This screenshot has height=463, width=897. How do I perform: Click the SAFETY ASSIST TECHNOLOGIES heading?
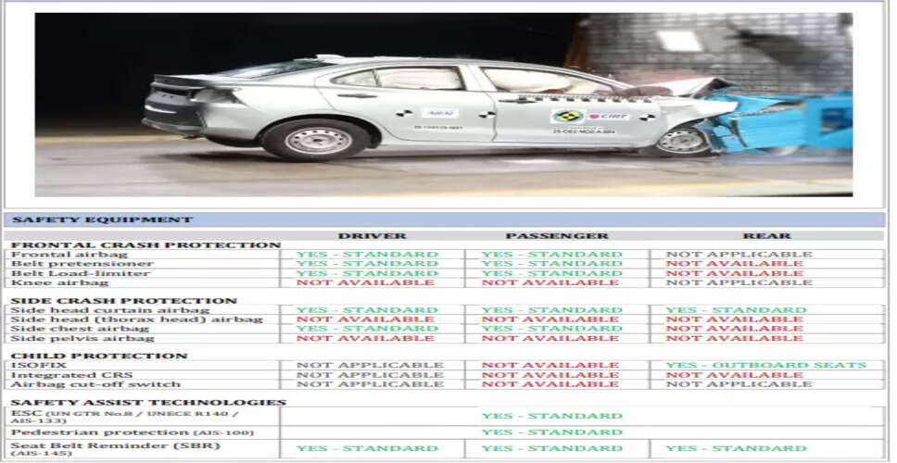pyautogui.click(x=148, y=402)
